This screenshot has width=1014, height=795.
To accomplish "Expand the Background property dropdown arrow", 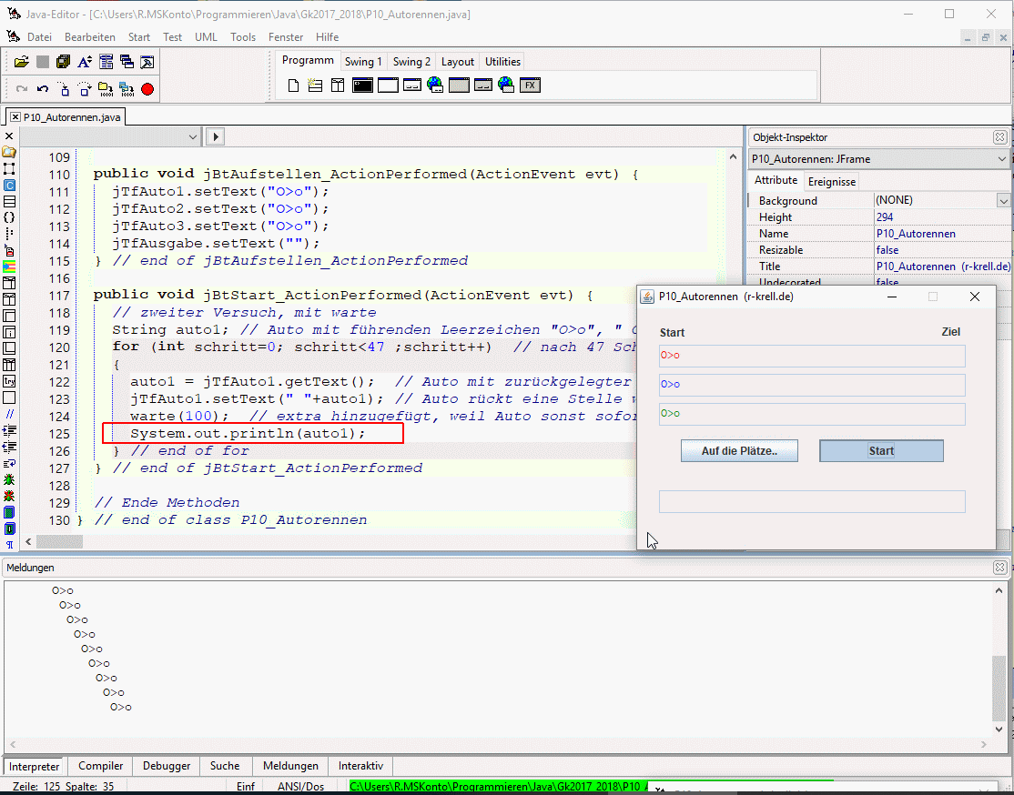I will [x=1003, y=201].
